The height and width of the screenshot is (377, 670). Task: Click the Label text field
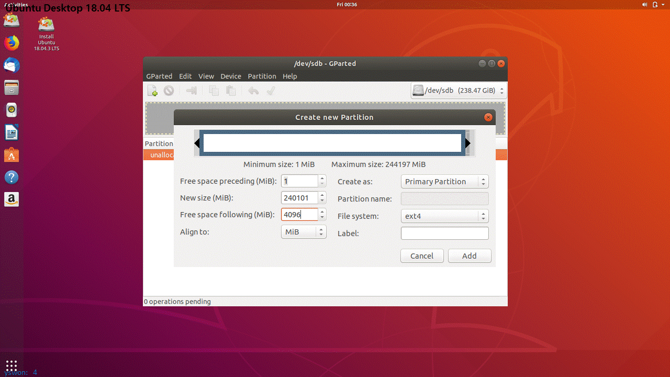click(444, 233)
